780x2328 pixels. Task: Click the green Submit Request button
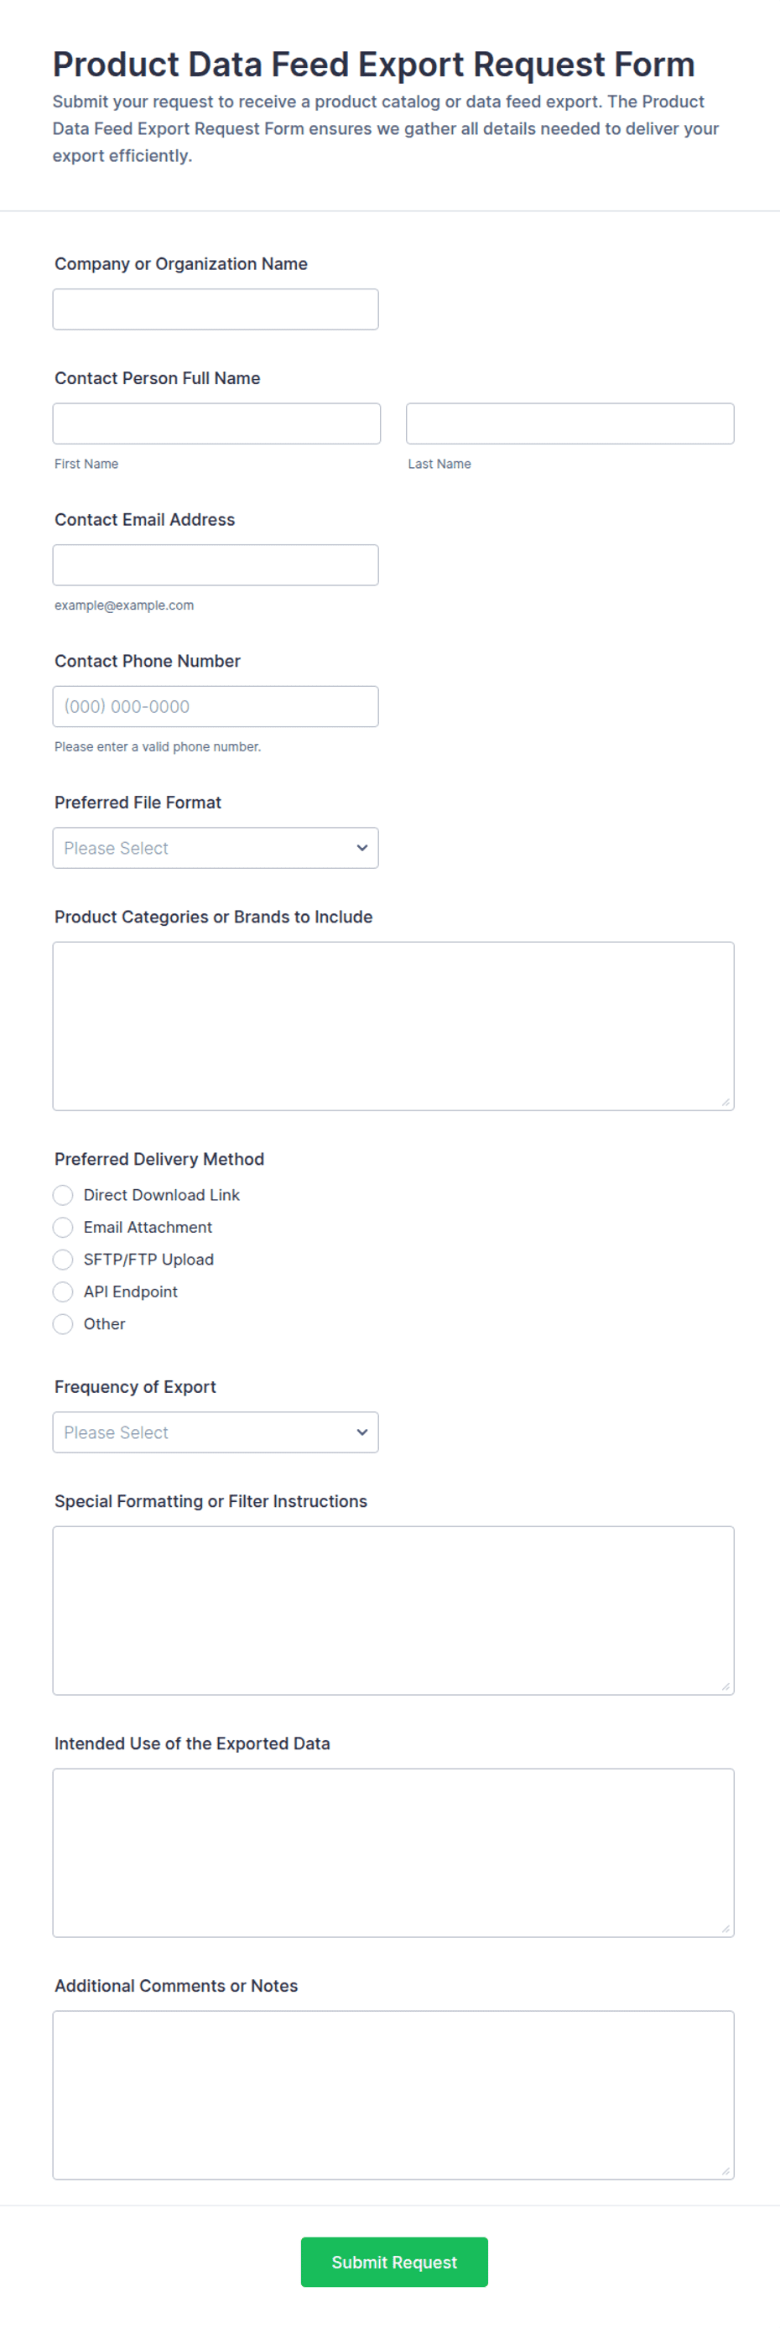tap(394, 2262)
